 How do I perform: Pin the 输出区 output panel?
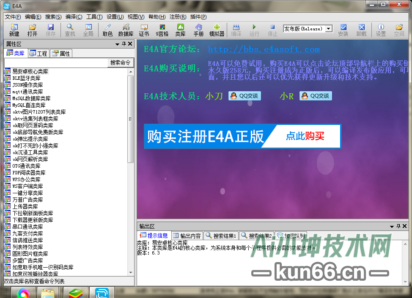click(398, 226)
